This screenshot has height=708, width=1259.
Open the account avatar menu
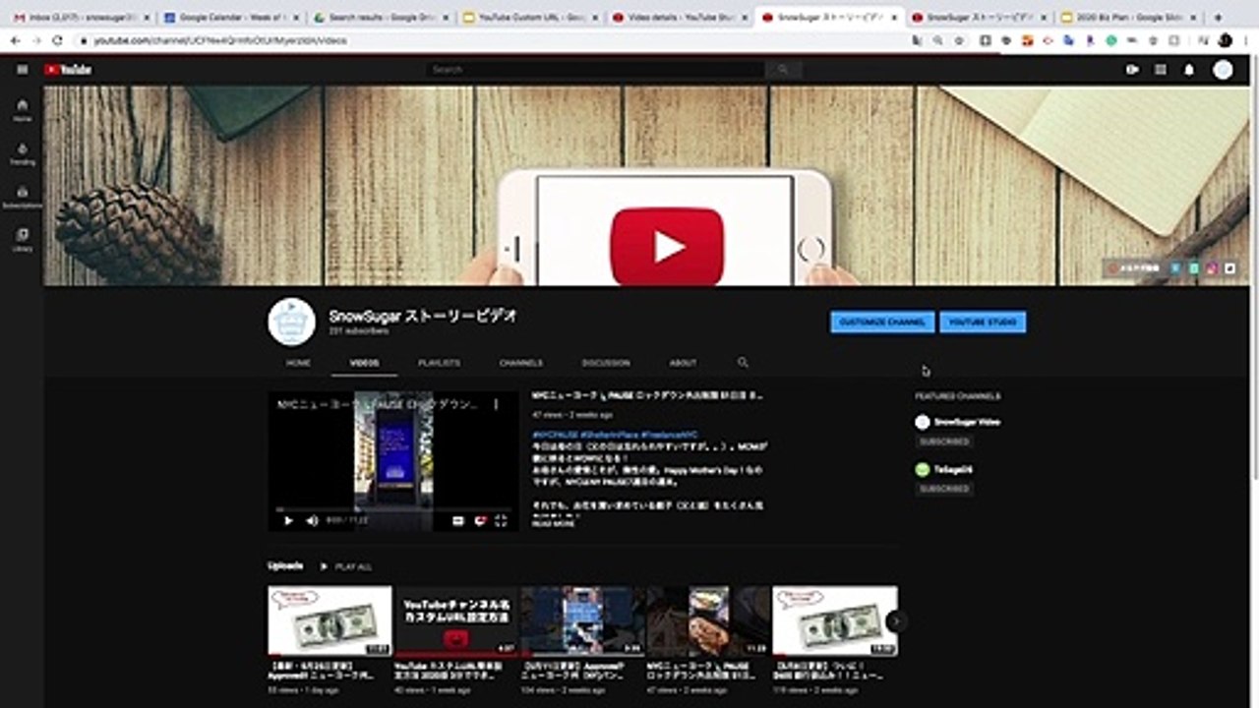(1223, 70)
